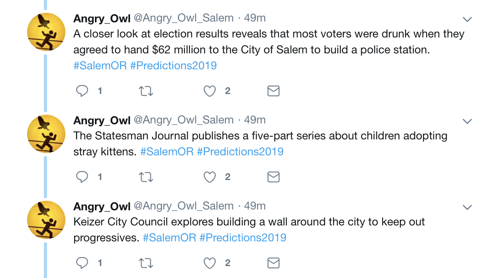Reply to the stray kittens tweet
The width and height of the screenshot is (500, 278).
(x=82, y=177)
